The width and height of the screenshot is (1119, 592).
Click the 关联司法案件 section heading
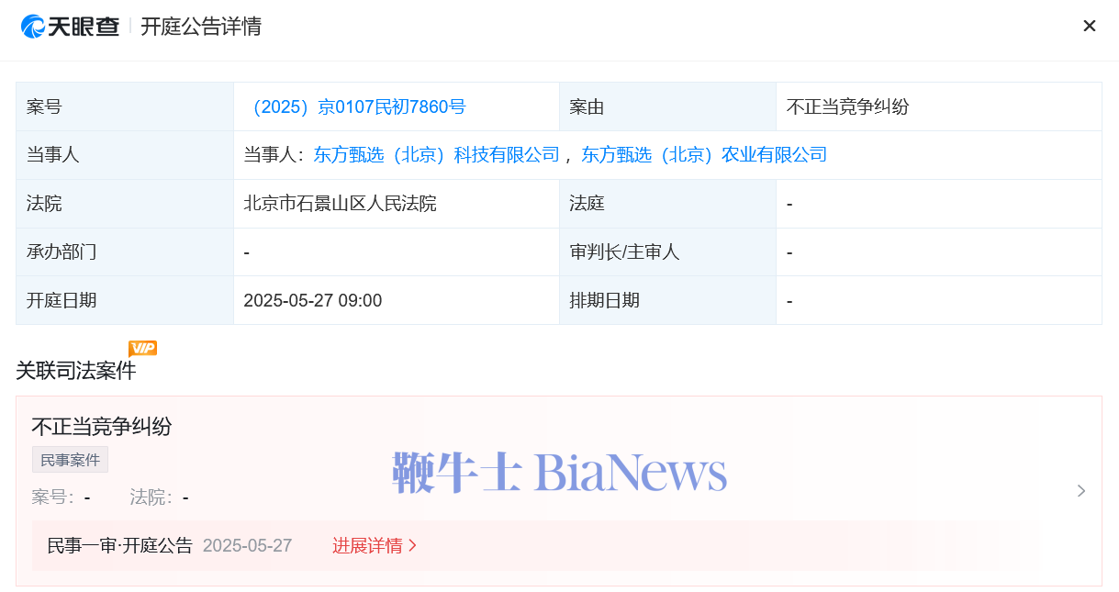click(x=76, y=371)
